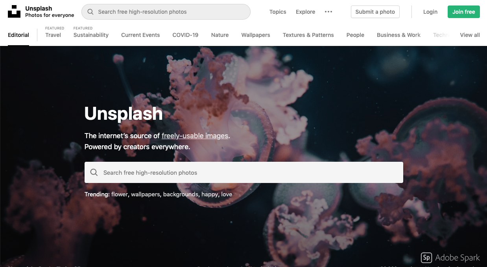The image size is (487, 267).
Task: Select the Editorial tab
Action: tap(18, 35)
